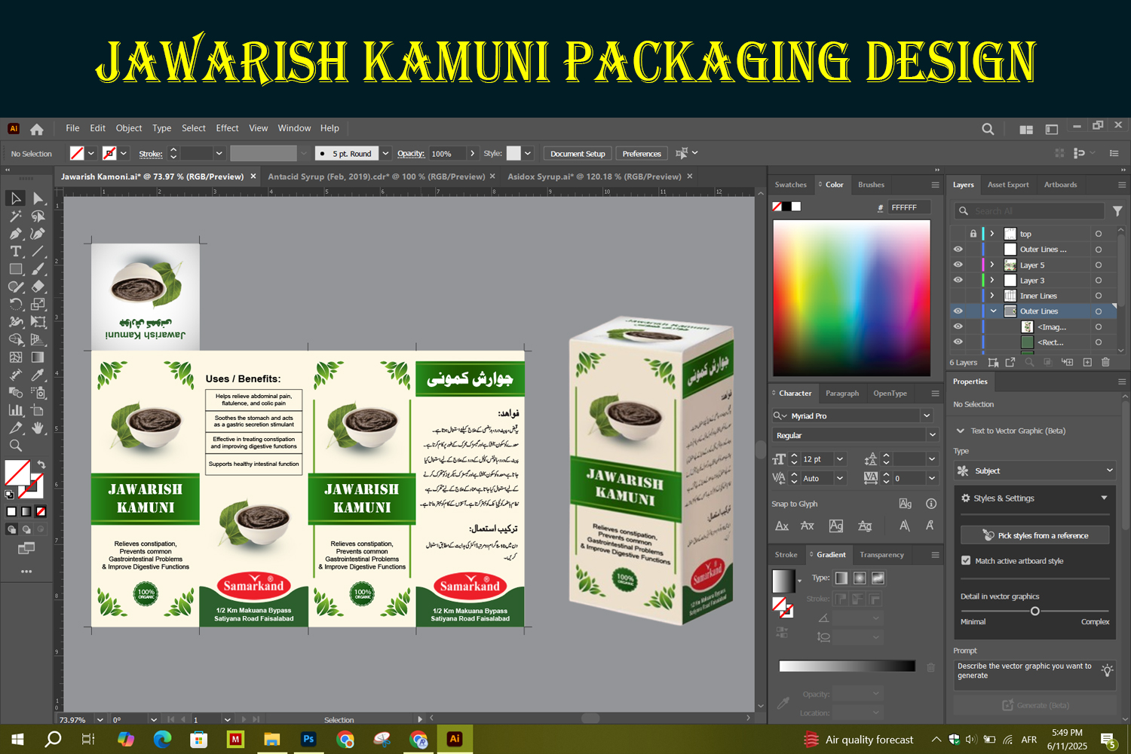
Task: Select the Rotate tool
Action: (15, 305)
